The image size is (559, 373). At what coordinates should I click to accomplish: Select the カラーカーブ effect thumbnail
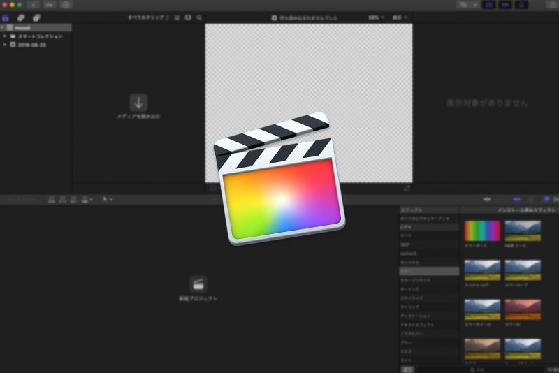tap(523, 270)
